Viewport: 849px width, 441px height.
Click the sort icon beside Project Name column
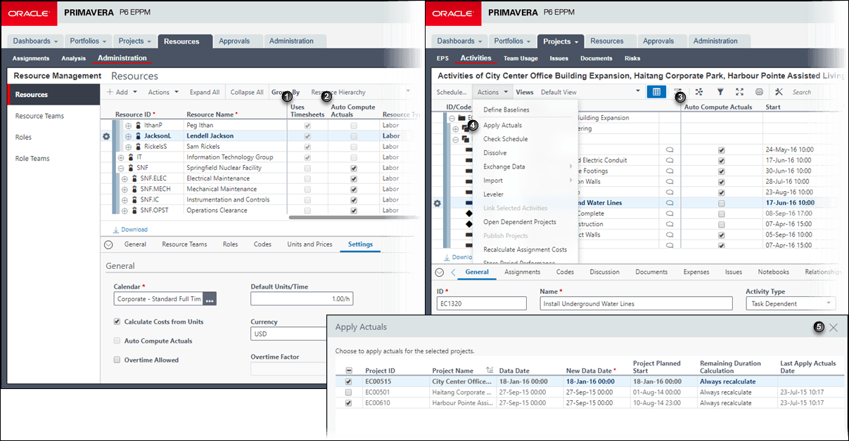pos(490,370)
